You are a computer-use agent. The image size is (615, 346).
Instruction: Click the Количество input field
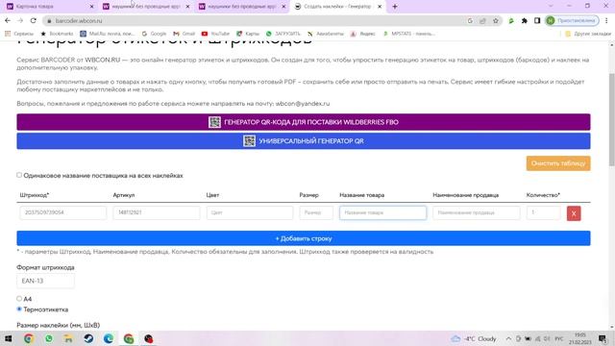(543, 212)
